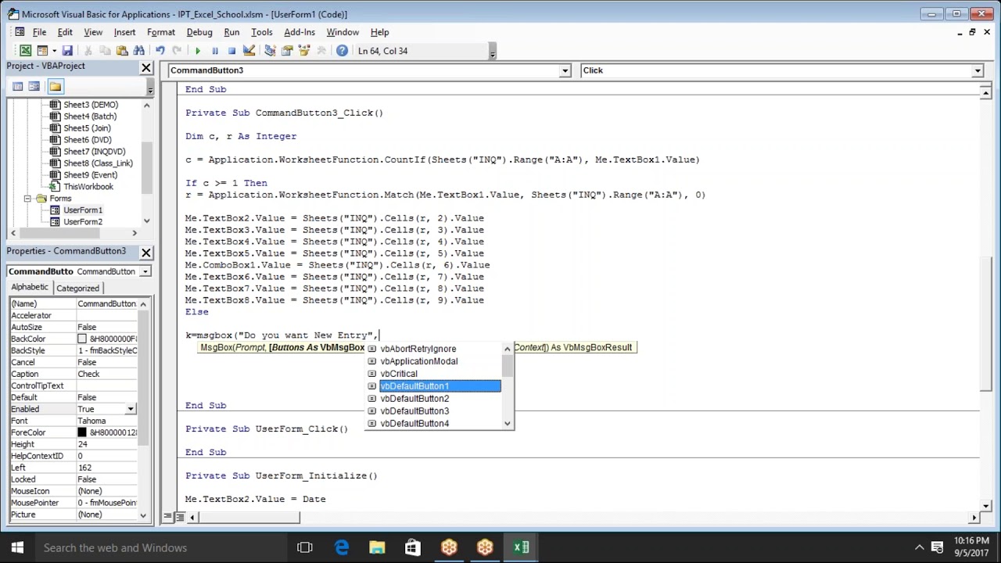Click the Height property value 24
Image resolution: width=1001 pixels, height=563 pixels.
click(107, 444)
